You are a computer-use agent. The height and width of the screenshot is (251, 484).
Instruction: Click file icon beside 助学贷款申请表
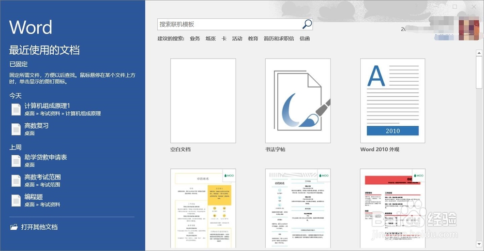click(16, 161)
